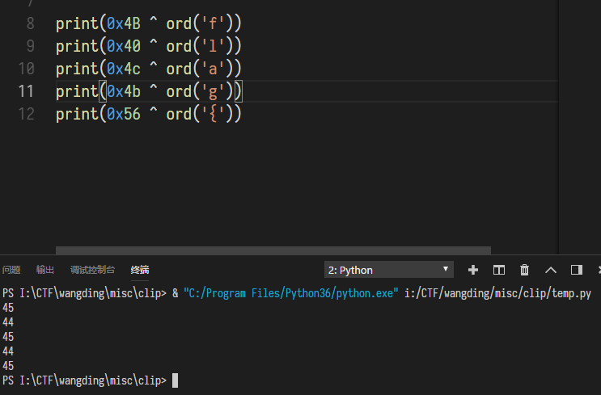Click the 'a' string on line 10
The height and width of the screenshot is (395, 601).
[215, 69]
